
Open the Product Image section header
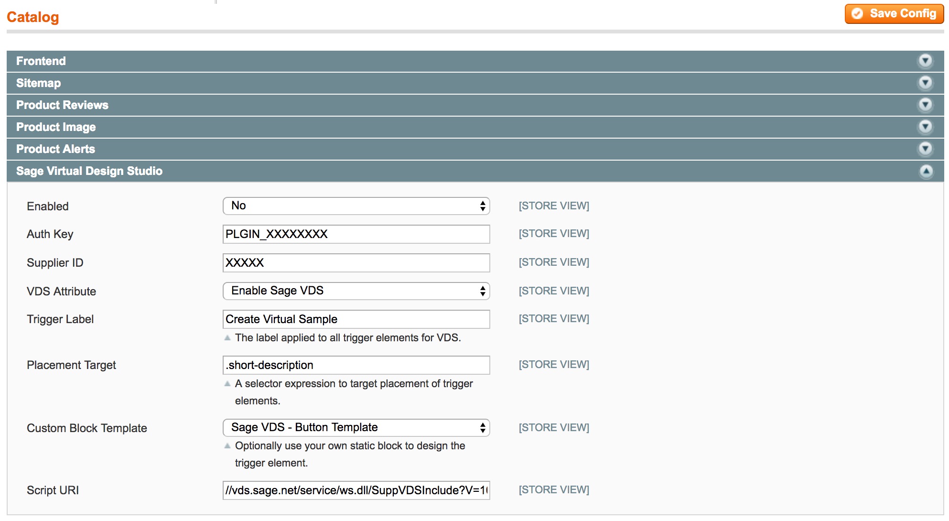point(475,127)
